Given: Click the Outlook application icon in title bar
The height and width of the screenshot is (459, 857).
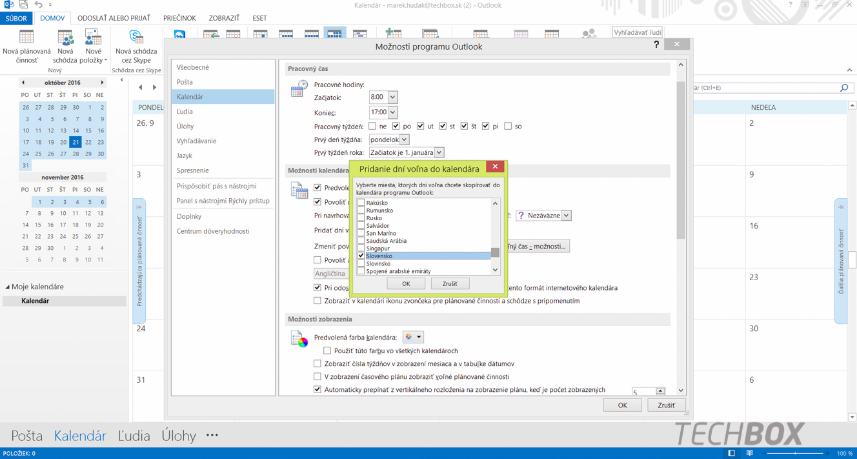Looking at the screenshot, I should [x=9, y=5].
